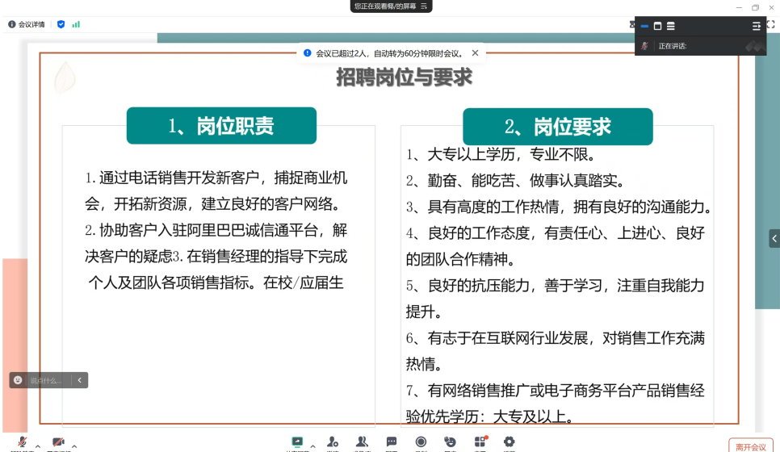The image size is (780, 452).
Task: Open the chat panel icon
Action: click(x=392, y=442)
